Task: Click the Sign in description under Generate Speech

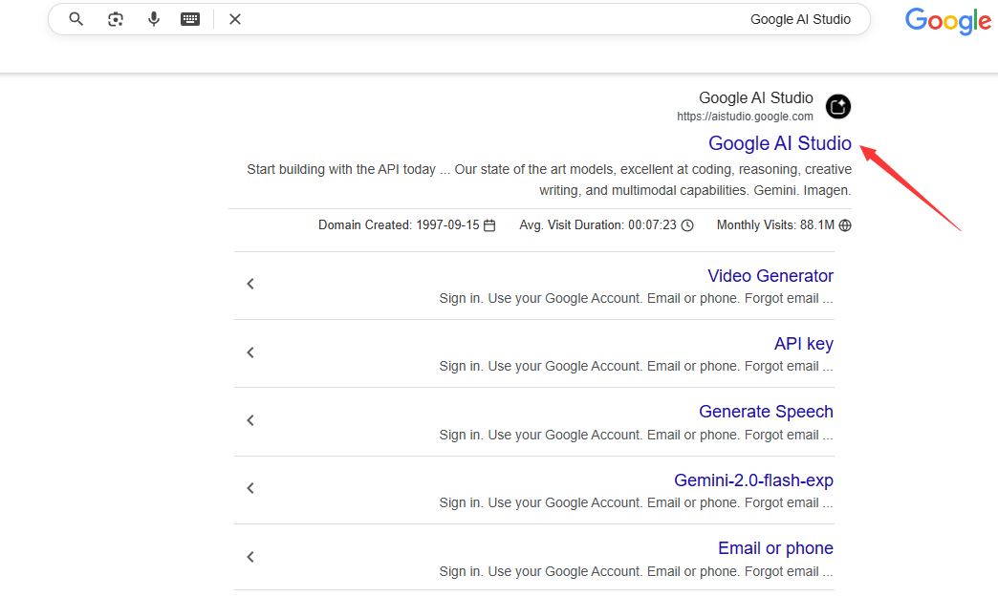Action: [636, 435]
